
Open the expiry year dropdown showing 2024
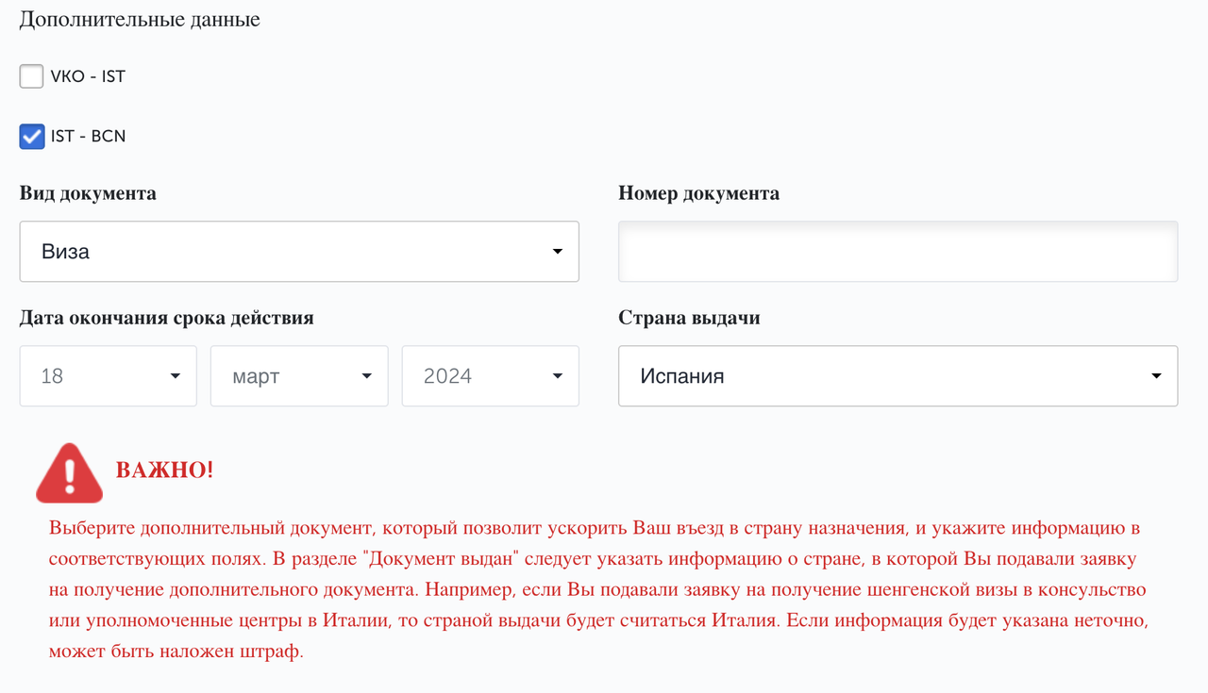point(491,376)
